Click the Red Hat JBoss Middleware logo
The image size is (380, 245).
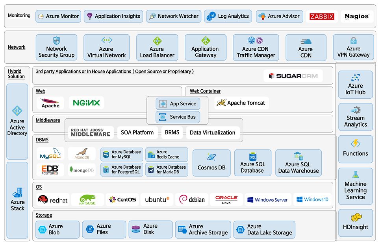pyautogui.click(x=91, y=133)
